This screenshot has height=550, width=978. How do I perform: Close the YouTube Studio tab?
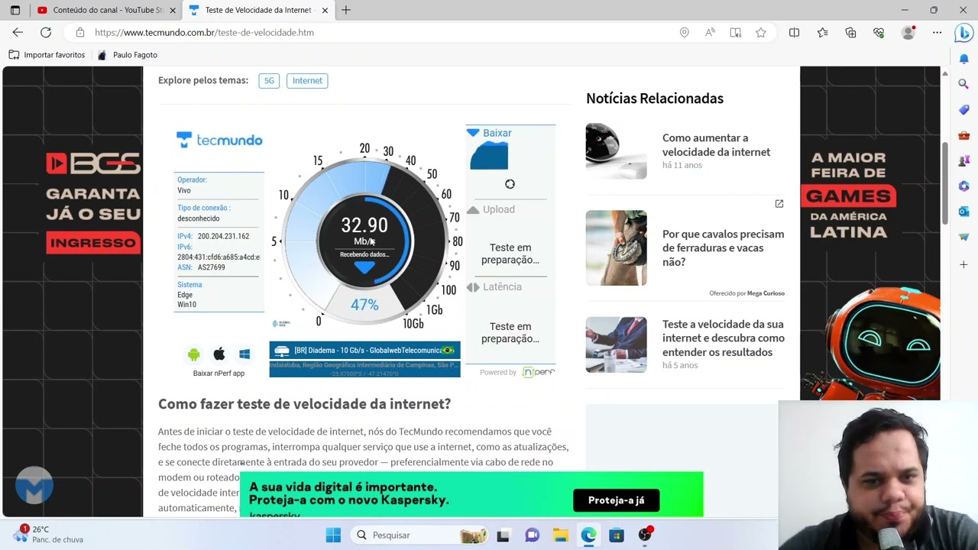(x=173, y=10)
